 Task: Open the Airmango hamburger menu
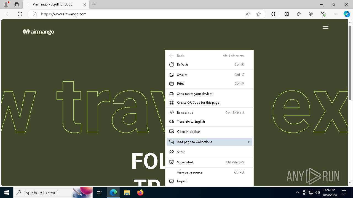click(326, 27)
